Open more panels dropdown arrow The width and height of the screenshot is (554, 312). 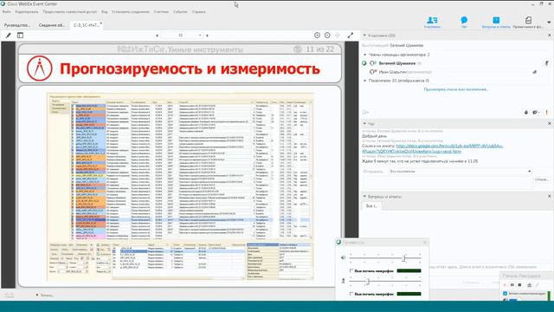(549, 23)
